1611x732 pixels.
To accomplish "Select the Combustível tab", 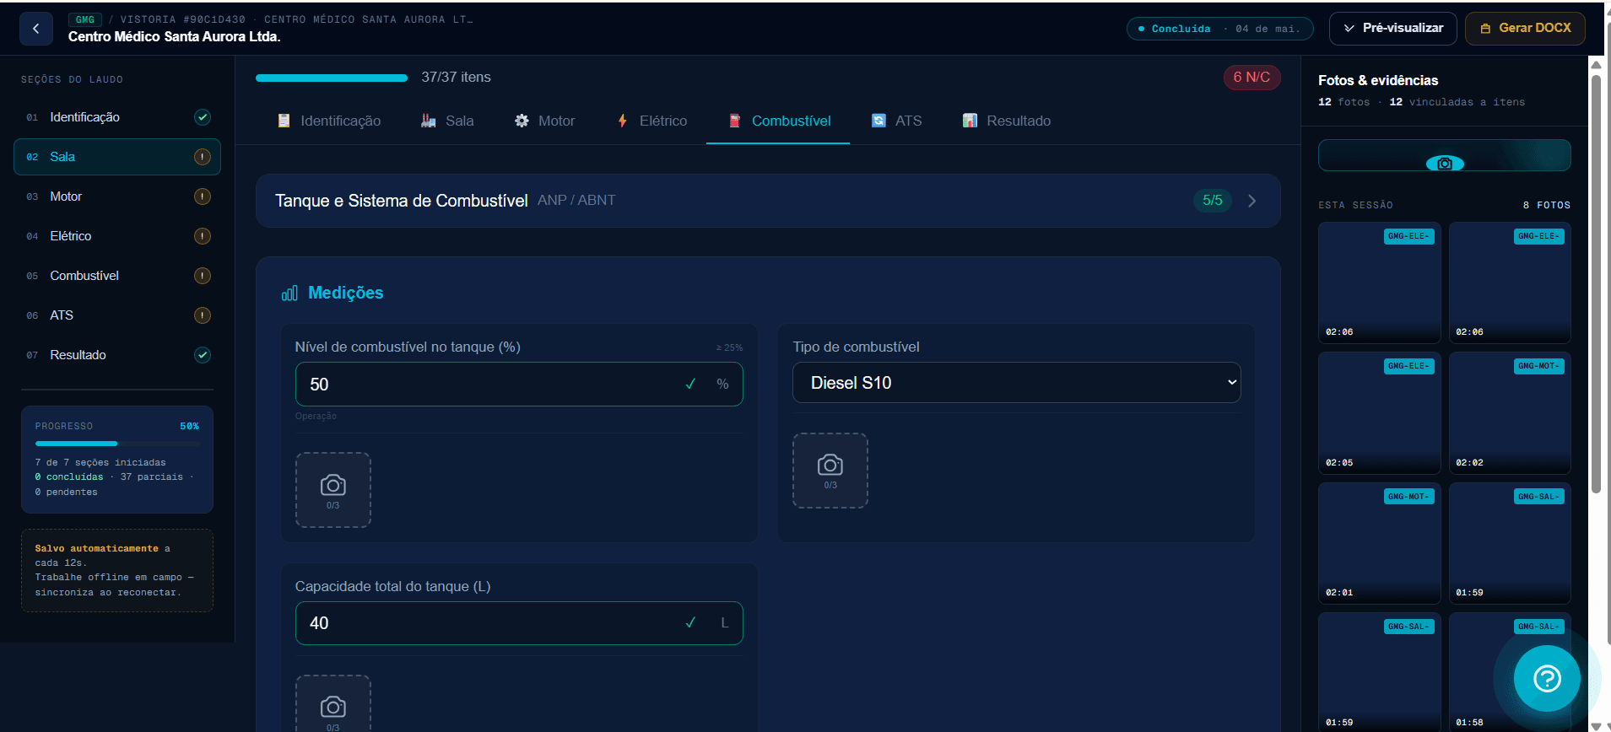I will (778, 121).
